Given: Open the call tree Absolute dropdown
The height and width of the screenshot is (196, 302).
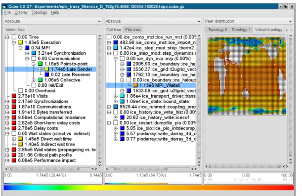Looking at the screenshot, I should [x=153, y=21].
